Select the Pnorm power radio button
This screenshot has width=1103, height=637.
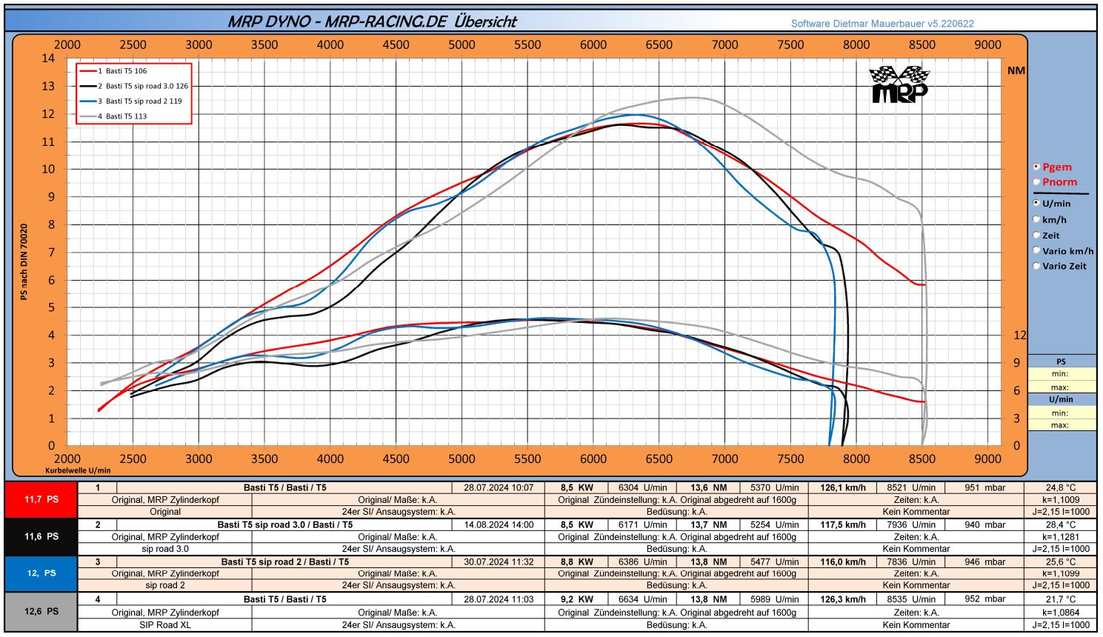[x=1036, y=182]
